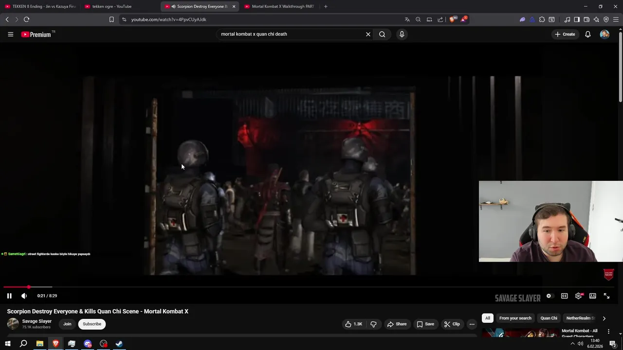Open Brave VPN shield icon
Image resolution: width=623 pixels, height=350 pixels.
tap(606, 19)
